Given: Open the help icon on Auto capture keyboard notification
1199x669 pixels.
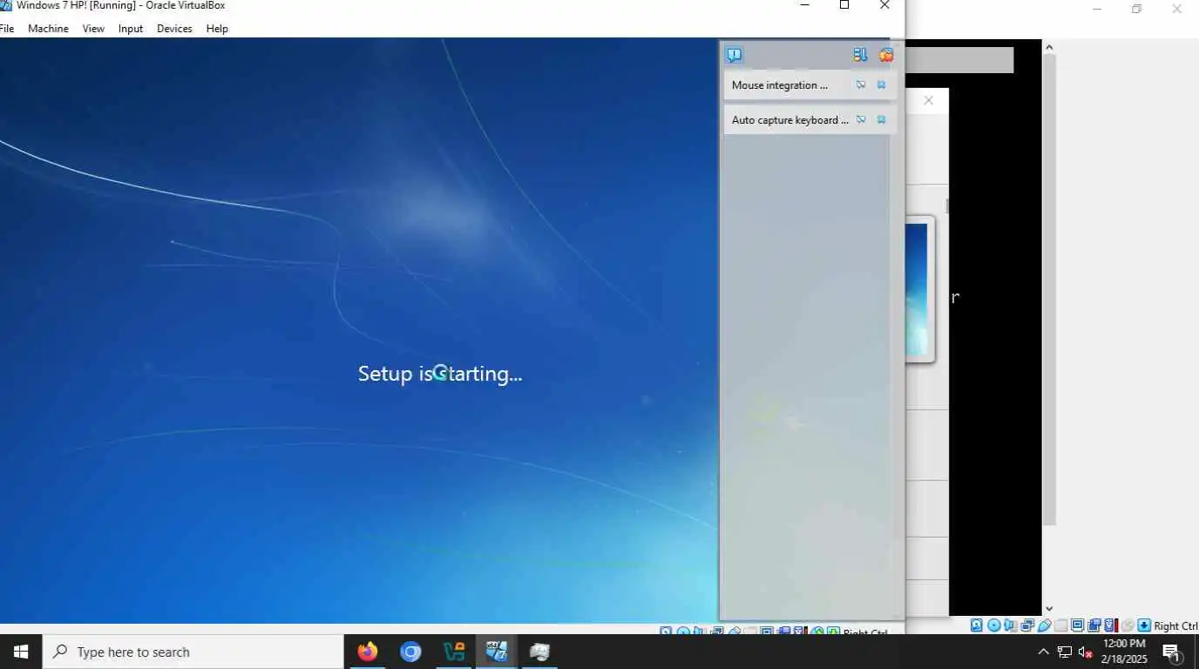Looking at the screenshot, I should 861,119.
